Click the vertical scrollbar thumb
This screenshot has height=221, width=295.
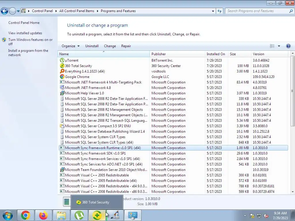(293, 91)
